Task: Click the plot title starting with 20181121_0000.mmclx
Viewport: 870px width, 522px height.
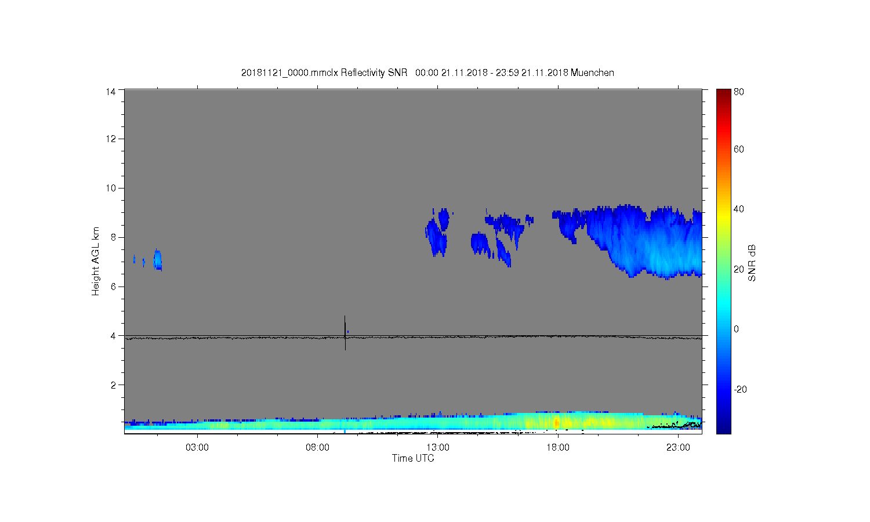Action: pos(427,73)
